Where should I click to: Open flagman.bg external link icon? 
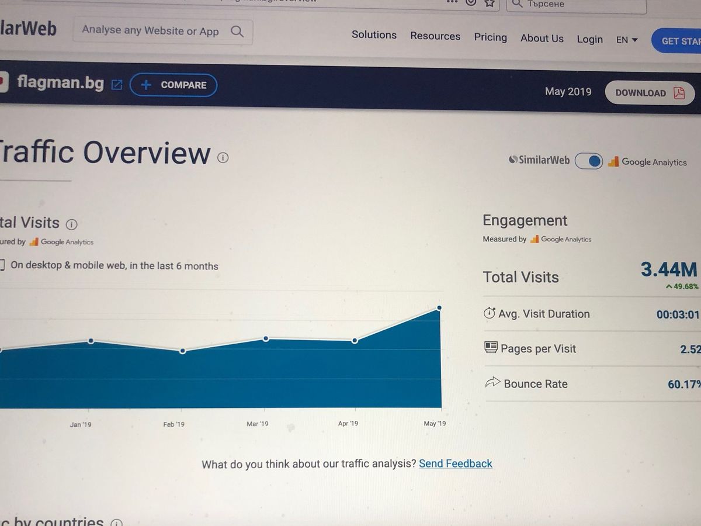pos(117,85)
